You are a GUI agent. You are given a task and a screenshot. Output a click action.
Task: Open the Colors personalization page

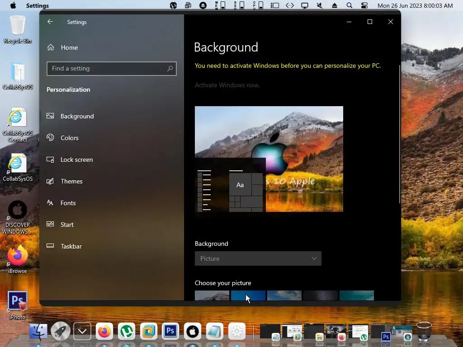[62, 138]
